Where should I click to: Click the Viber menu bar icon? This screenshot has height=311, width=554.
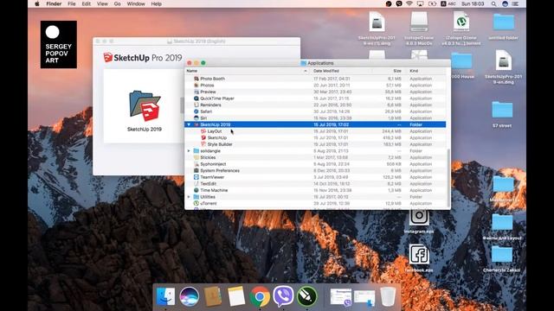pos(399,3)
